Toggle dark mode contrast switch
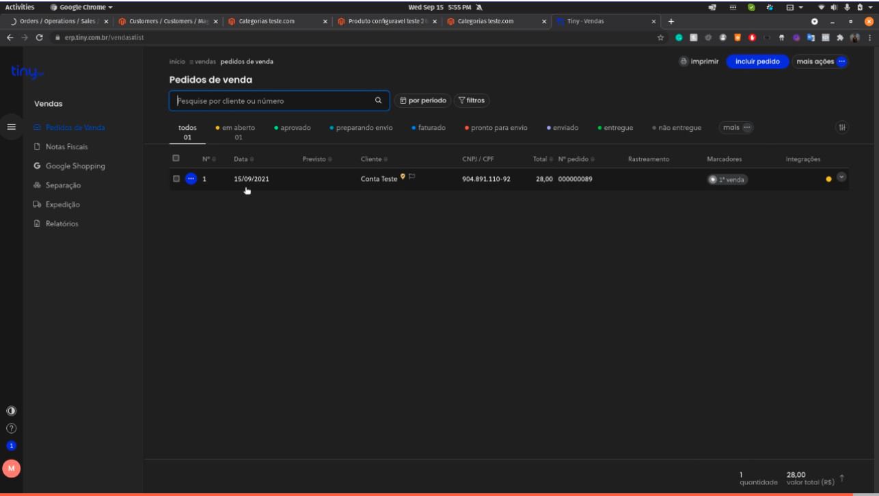Image resolution: width=879 pixels, height=496 pixels. point(11,411)
